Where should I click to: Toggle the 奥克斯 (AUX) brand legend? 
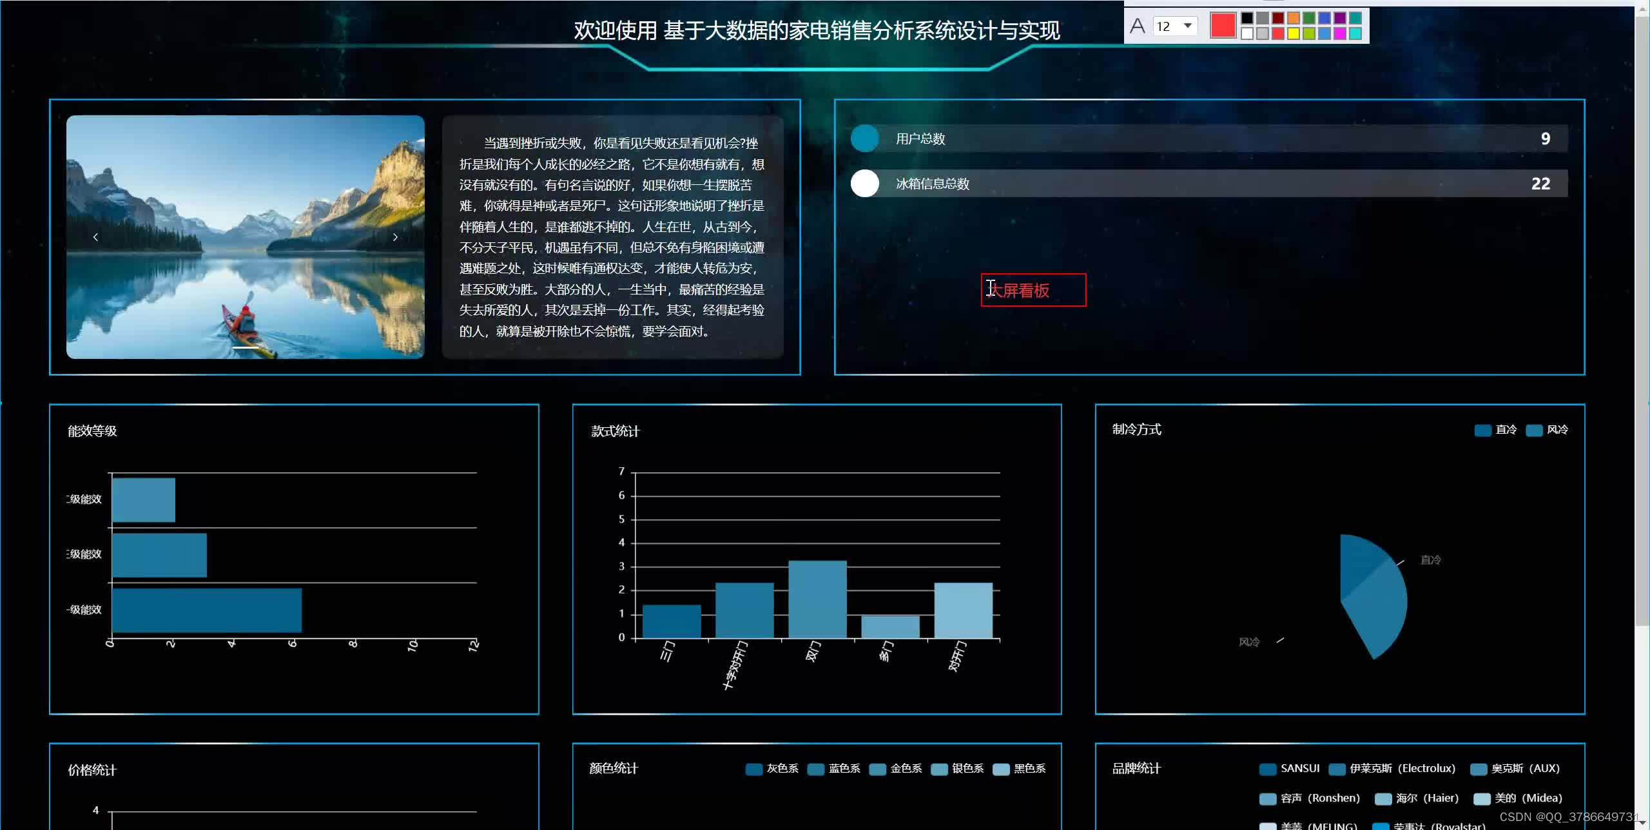[1515, 769]
